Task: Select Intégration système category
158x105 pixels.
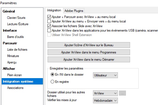Action: tap(22, 81)
